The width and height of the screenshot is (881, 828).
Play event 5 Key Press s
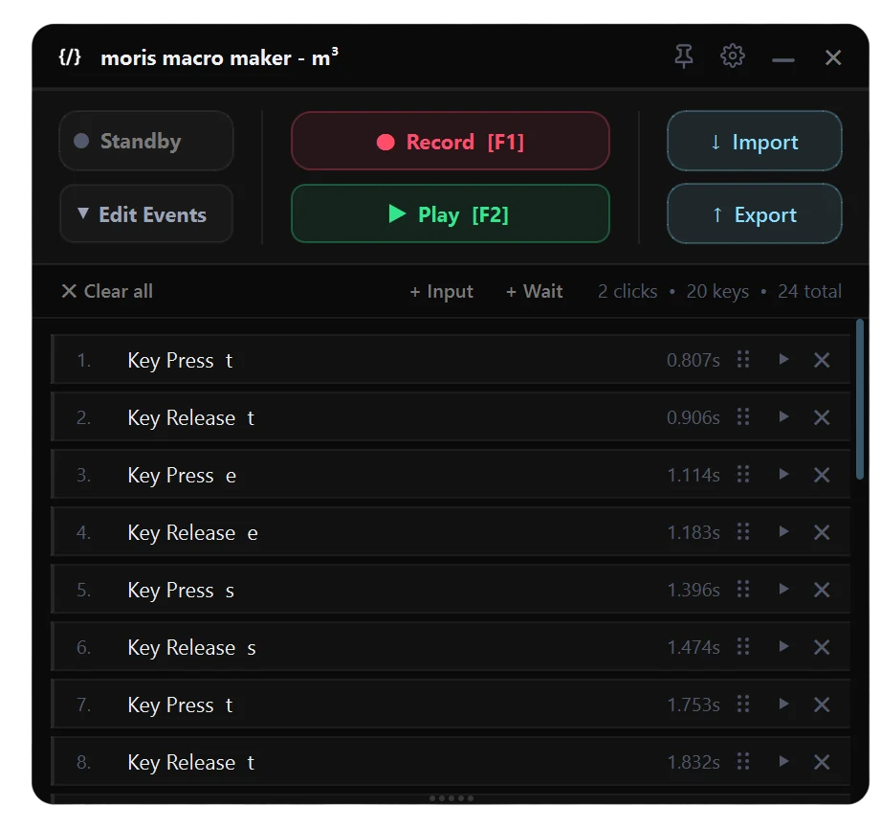point(783,589)
